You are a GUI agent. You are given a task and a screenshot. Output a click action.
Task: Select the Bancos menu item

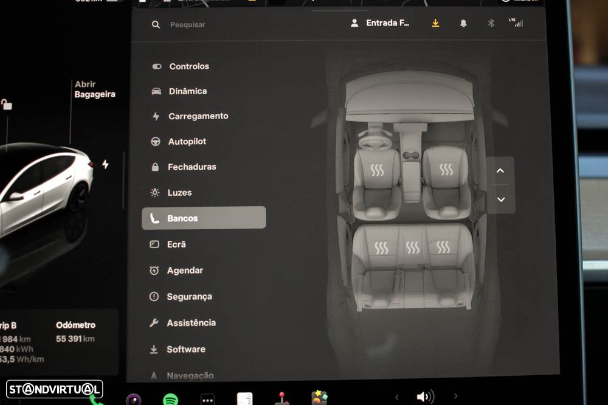click(204, 218)
